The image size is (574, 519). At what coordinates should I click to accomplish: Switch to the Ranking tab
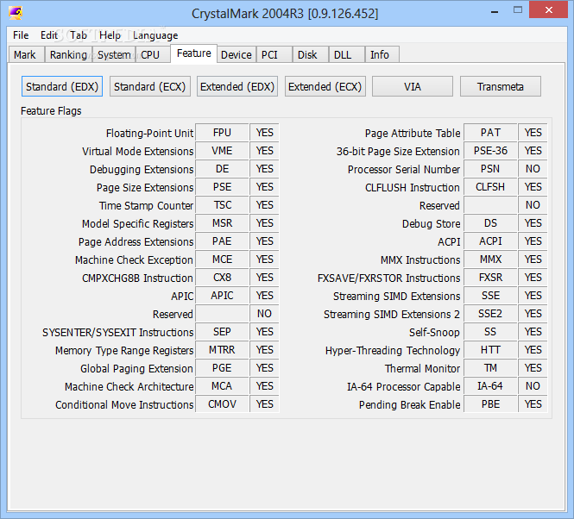coord(68,55)
